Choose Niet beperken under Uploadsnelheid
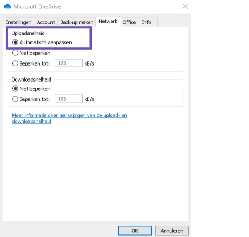The width and height of the screenshot is (249, 237). pos(31,53)
